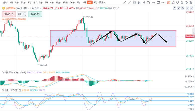This screenshot has height=111, width=195.
Task: Switch to 6时 timeframe
Action: [95, 2]
